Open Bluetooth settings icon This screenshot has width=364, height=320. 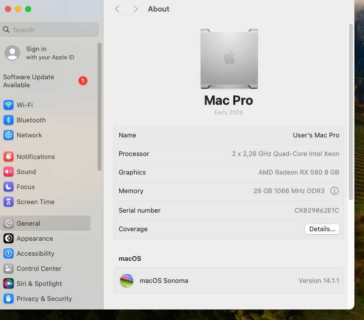click(x=9, y=120)
